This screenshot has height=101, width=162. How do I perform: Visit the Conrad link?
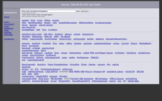click(x=125, y=43)
